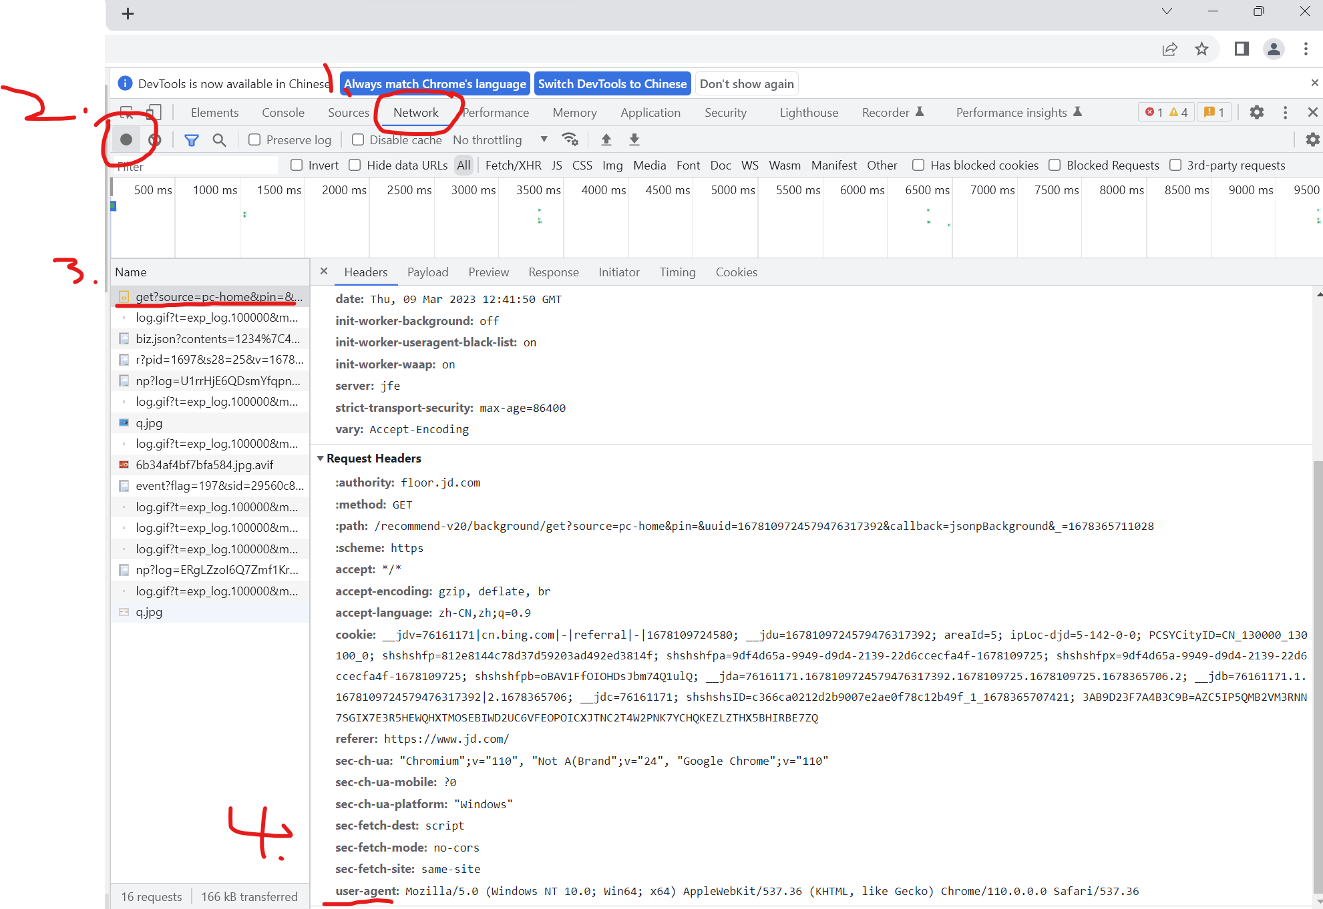
Task: Open the request Timing tab
Action: pos(677,272)
